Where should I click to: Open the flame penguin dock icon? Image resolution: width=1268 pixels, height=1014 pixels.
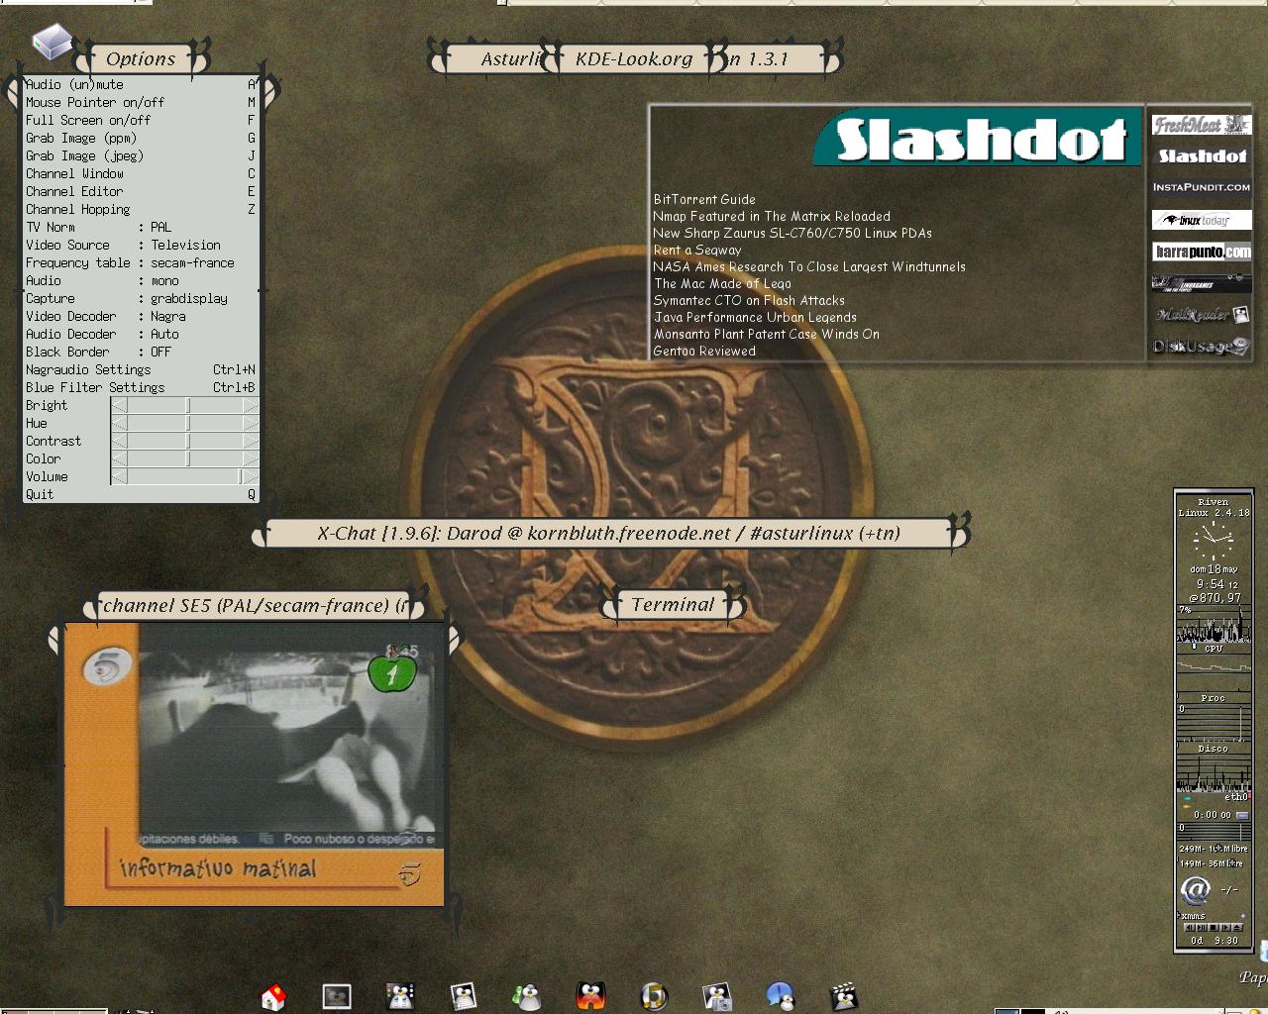click(x=590, y=996)
